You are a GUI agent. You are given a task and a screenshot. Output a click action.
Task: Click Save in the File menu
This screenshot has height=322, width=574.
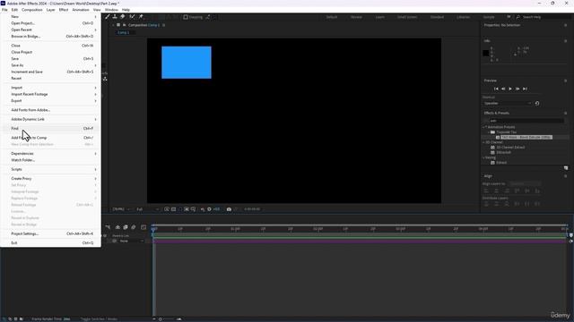coord(50,59)
